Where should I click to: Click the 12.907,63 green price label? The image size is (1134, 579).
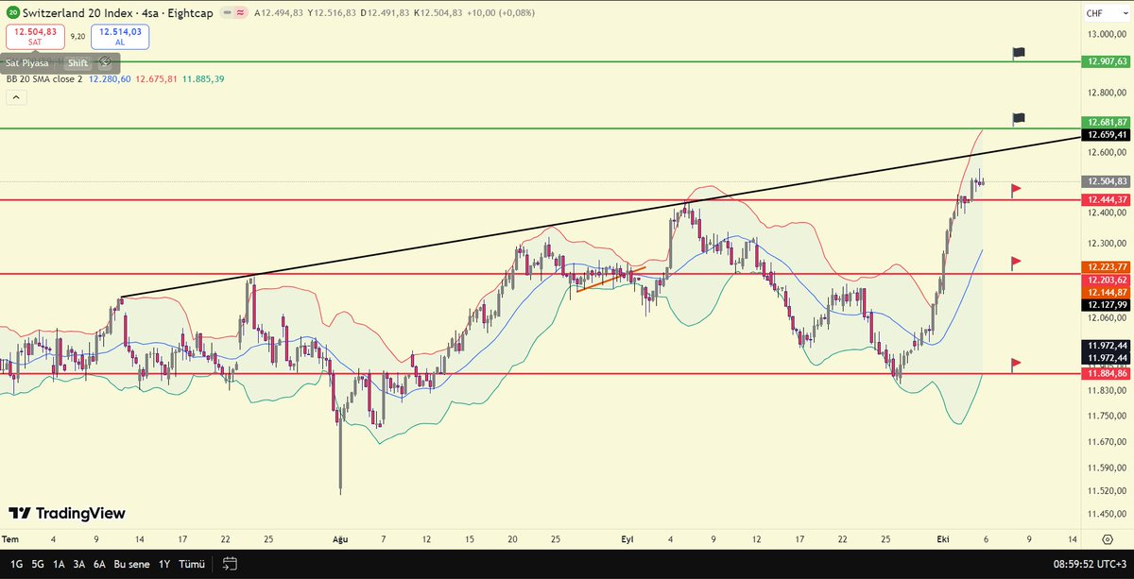[x=1108, y=60]
